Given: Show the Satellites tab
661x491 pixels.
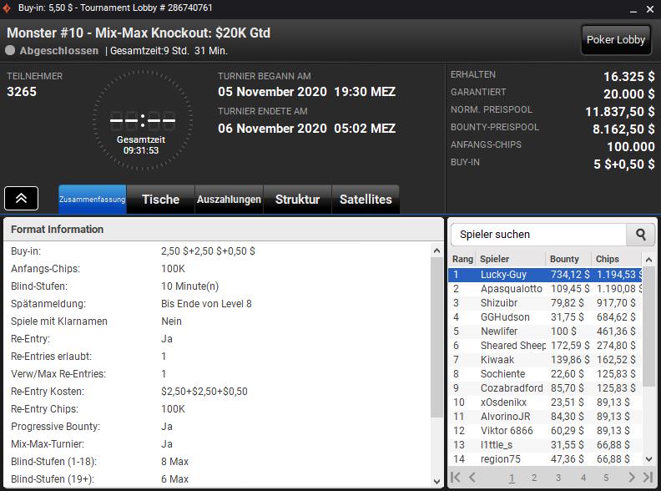Looking at the screenshot, I should pos(366,200).
